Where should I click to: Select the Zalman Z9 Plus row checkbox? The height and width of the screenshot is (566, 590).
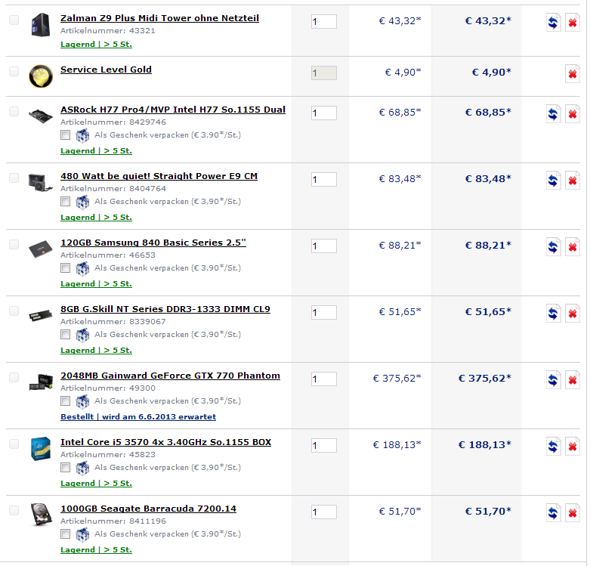tap(14, 20)
